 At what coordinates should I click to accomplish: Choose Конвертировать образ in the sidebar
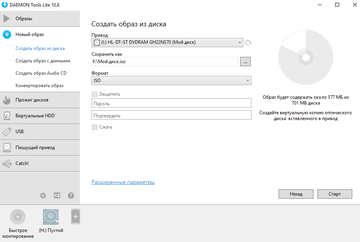click(40, 85)
